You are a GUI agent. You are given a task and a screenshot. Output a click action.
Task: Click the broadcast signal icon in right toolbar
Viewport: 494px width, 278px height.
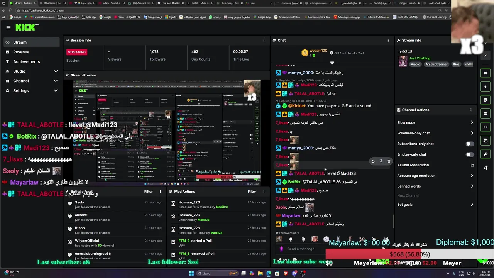486,127
